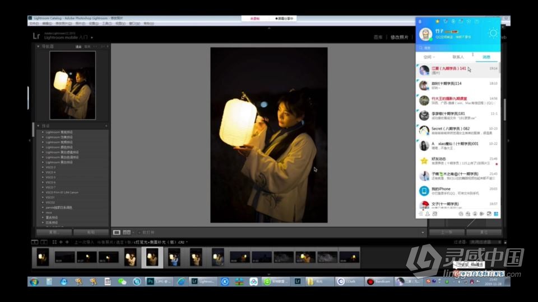Open CCtalk from taskbar
The image size is (538, 302).
(x=349, y=281)
